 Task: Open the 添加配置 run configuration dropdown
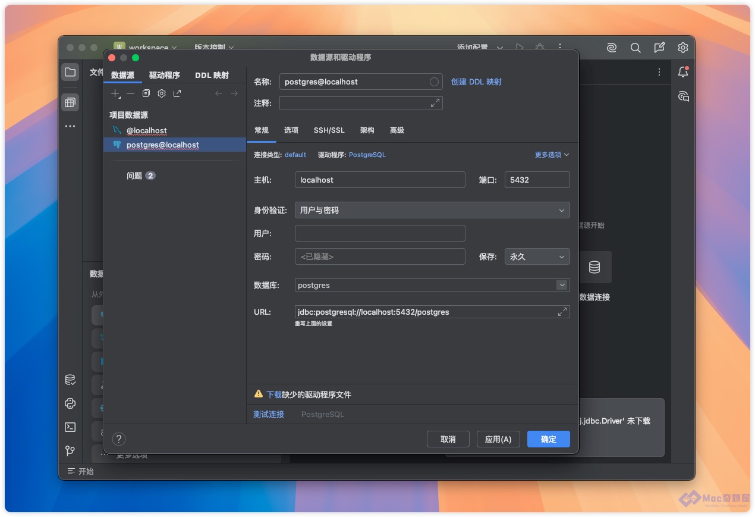[x=480, y=47]
